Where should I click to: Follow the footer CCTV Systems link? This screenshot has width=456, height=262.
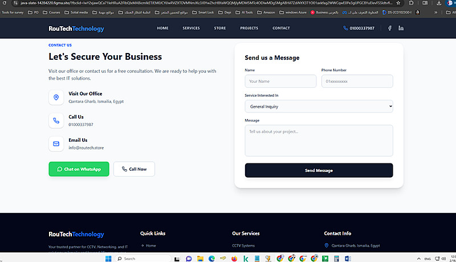[243, 245]
